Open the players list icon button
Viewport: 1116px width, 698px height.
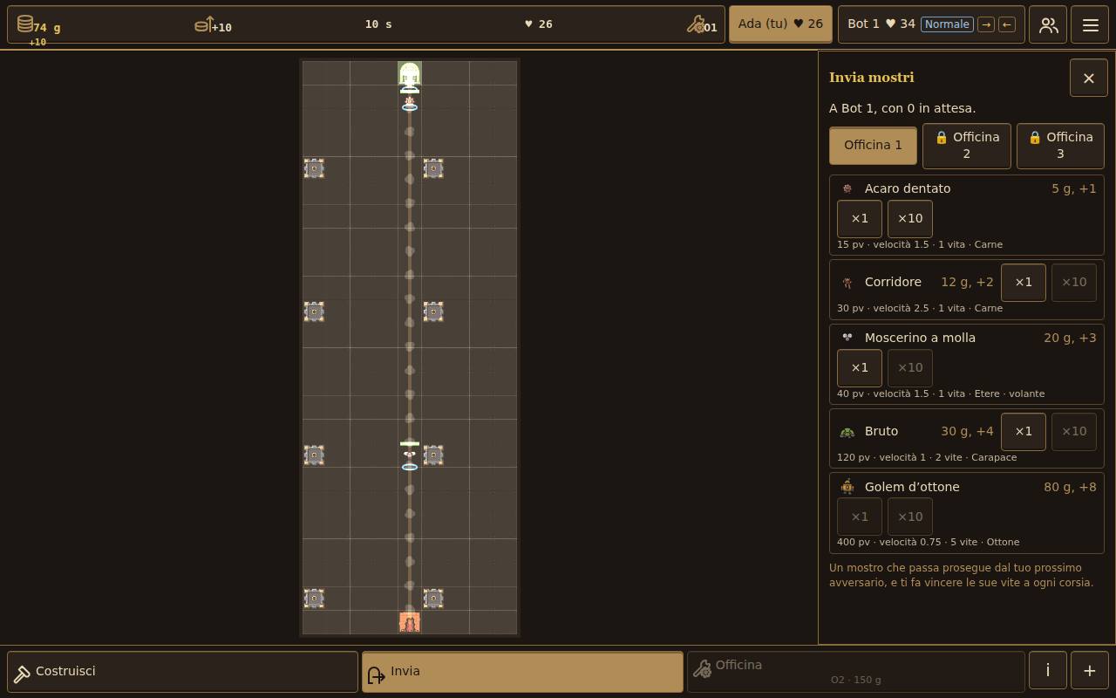pos(1048,25)
